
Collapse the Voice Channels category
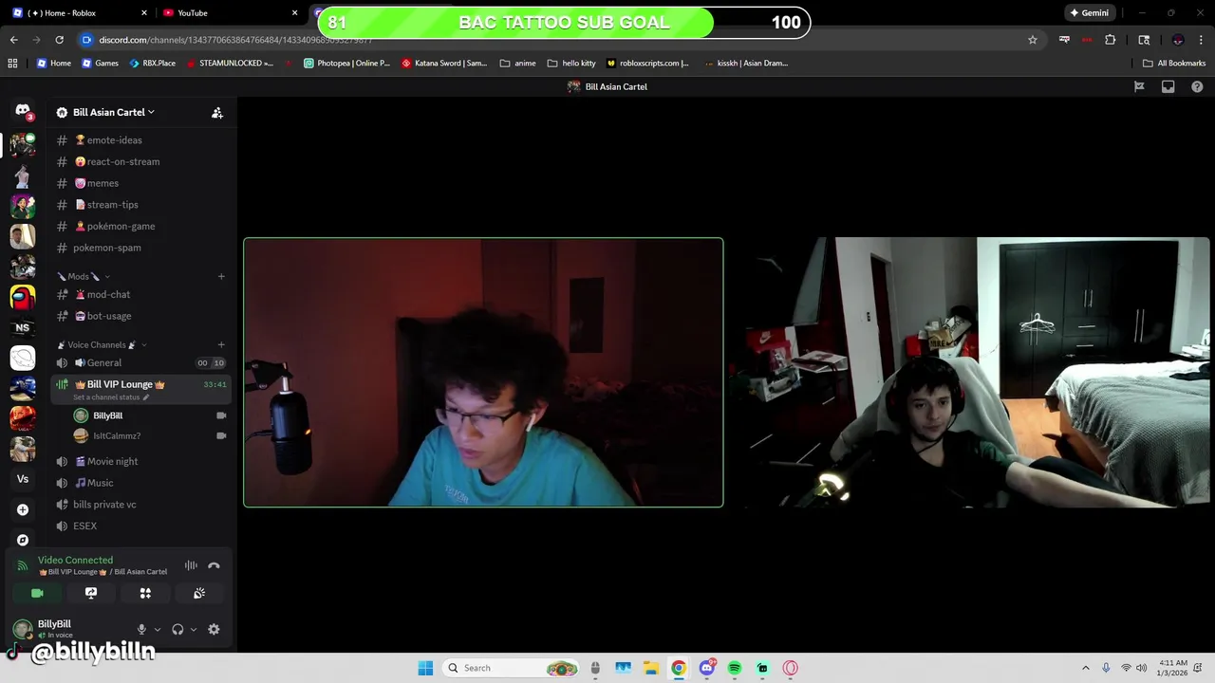101,344
